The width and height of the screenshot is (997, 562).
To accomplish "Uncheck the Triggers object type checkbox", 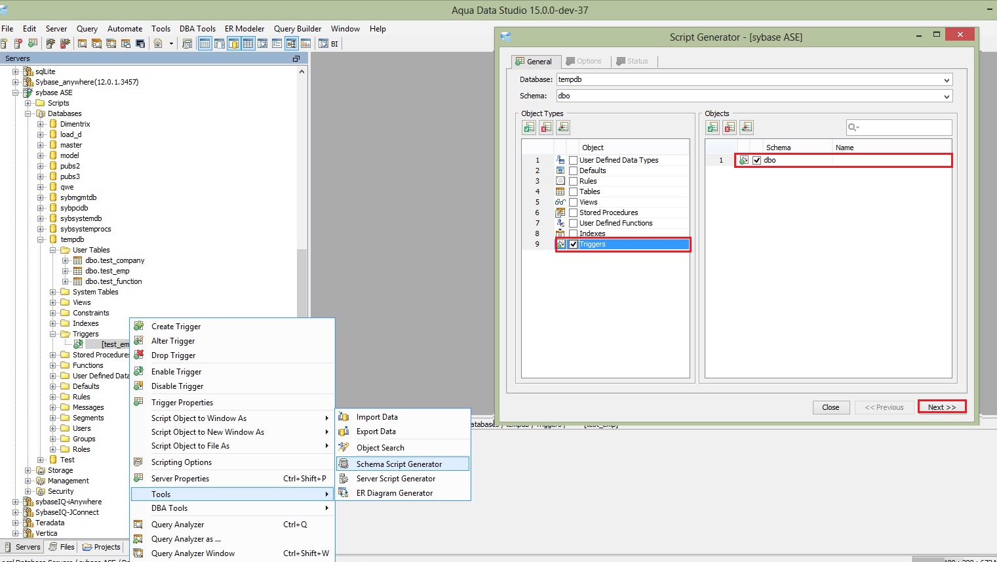I will coord(574,244).
